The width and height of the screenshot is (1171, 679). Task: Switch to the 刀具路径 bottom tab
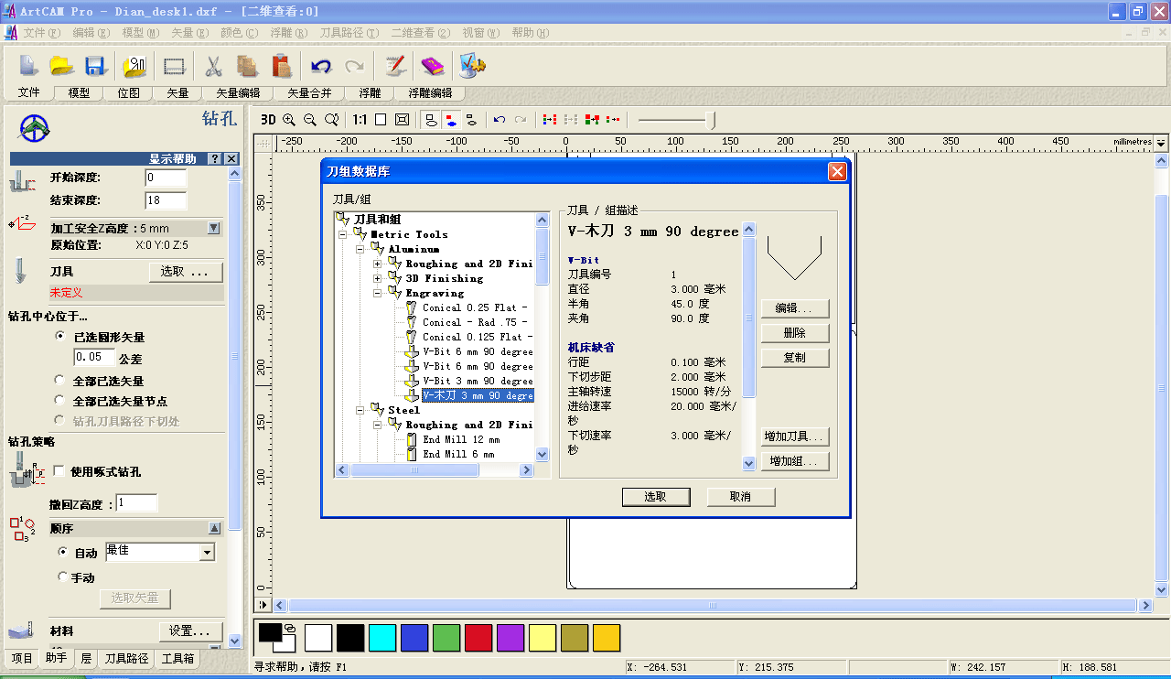tap(126, 658)
